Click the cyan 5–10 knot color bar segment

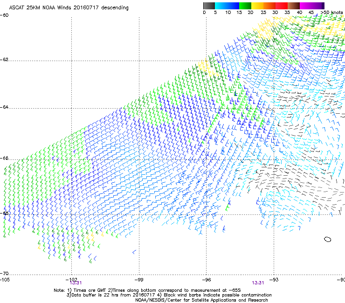(x=221, y=6)
